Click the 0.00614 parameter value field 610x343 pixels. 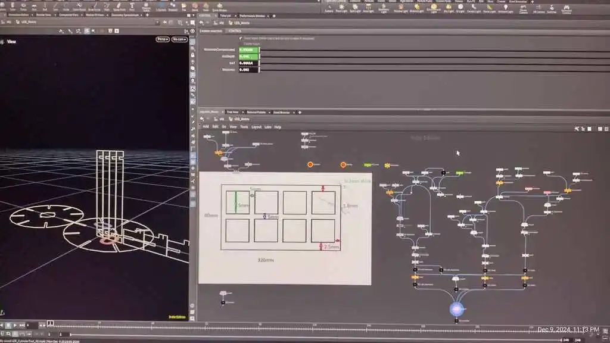tap(248, 63)
